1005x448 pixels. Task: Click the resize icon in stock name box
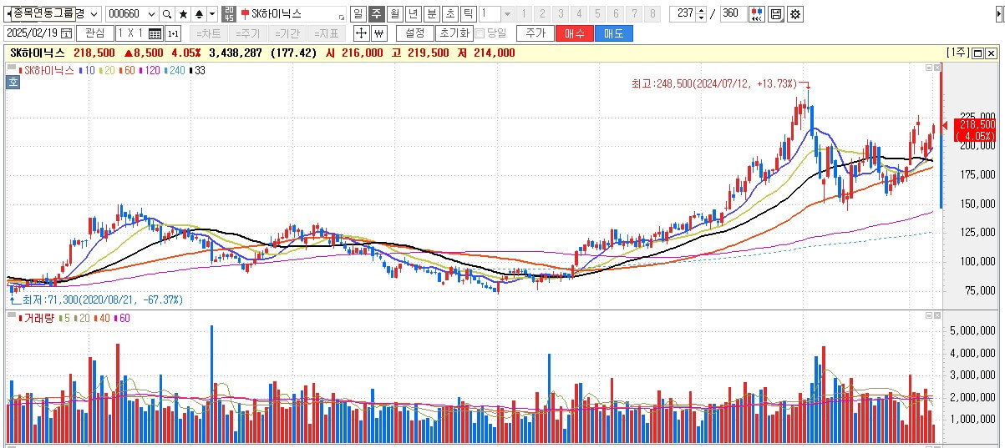(x=342, y=18)
